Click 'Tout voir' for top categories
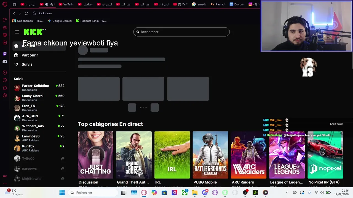The image size is (353, 198). pos(336,124)
